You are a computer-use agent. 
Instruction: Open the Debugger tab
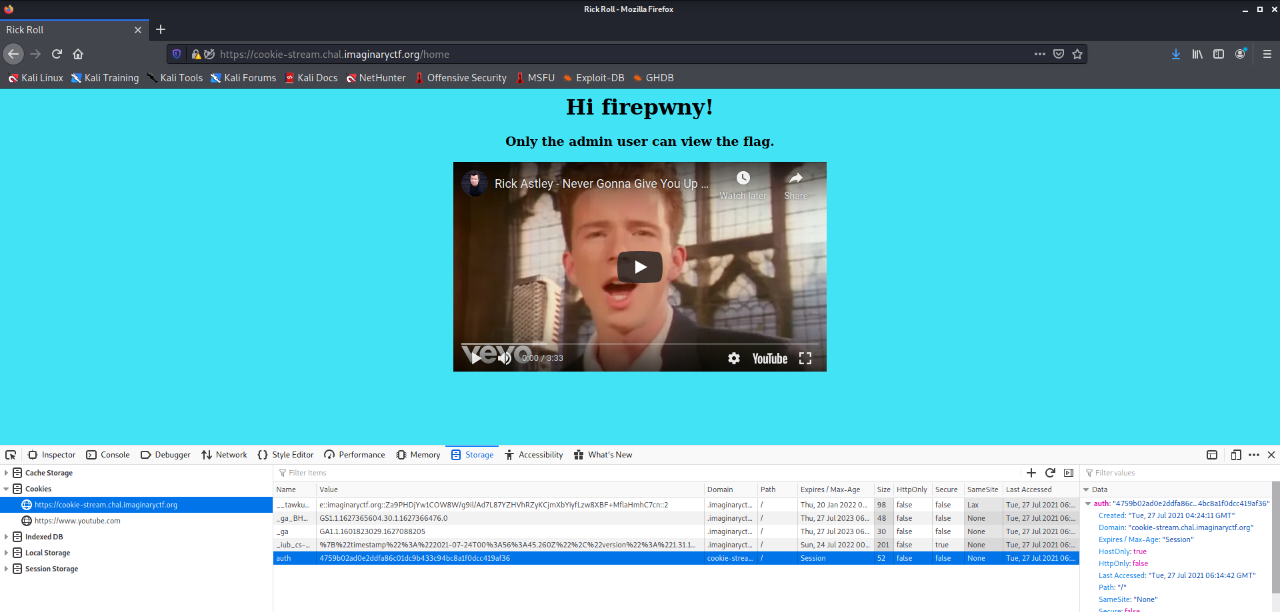tap(165, 455)
